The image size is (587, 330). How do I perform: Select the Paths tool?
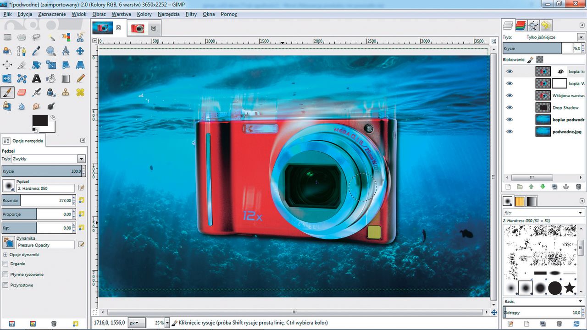pos(22,51)
